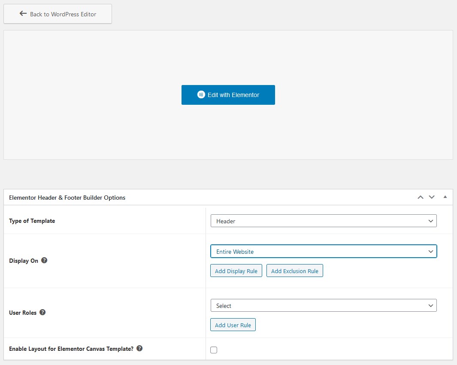
Task: Move the options panel down with down chevron
Action: 432,197
